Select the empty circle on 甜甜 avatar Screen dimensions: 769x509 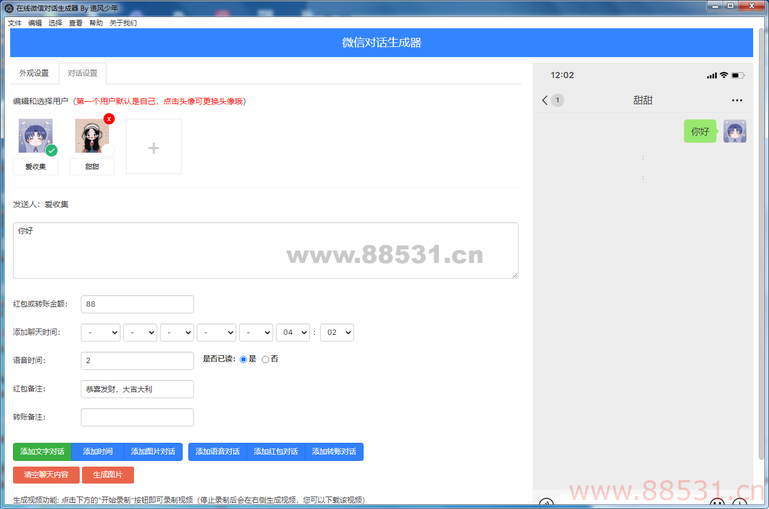(x=108, y=150)
